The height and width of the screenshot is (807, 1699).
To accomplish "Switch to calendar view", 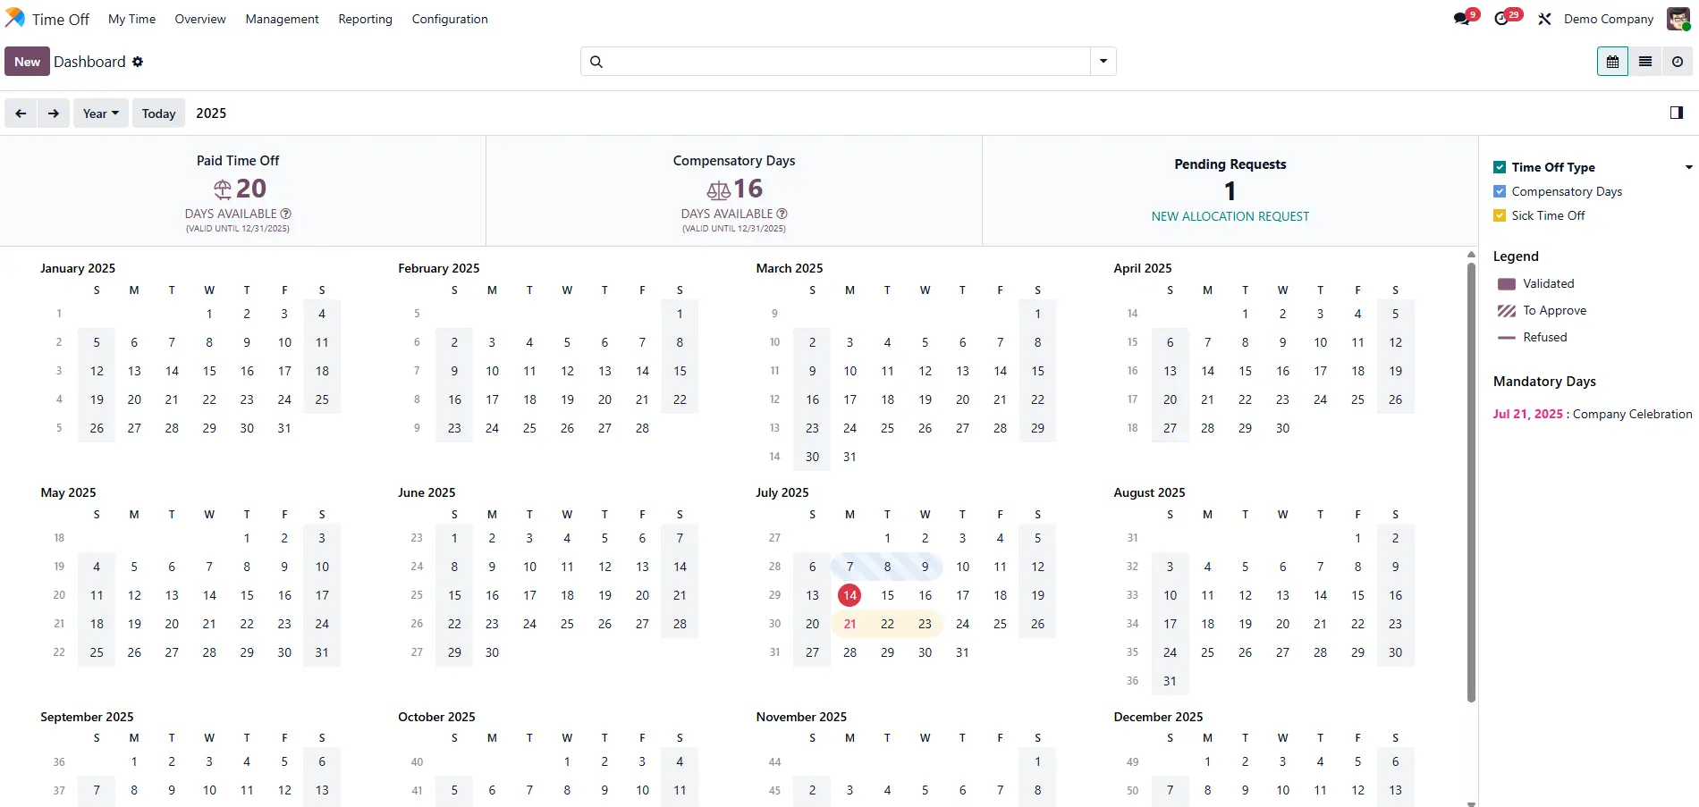I will pyautogui.click(x=1612, y=62).
